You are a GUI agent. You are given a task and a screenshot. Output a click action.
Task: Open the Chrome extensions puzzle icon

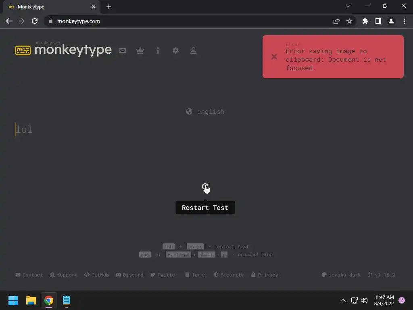(x=365, y=21)
